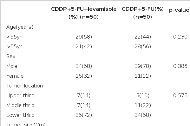Select the Upper third row label

tap(20, 95)
